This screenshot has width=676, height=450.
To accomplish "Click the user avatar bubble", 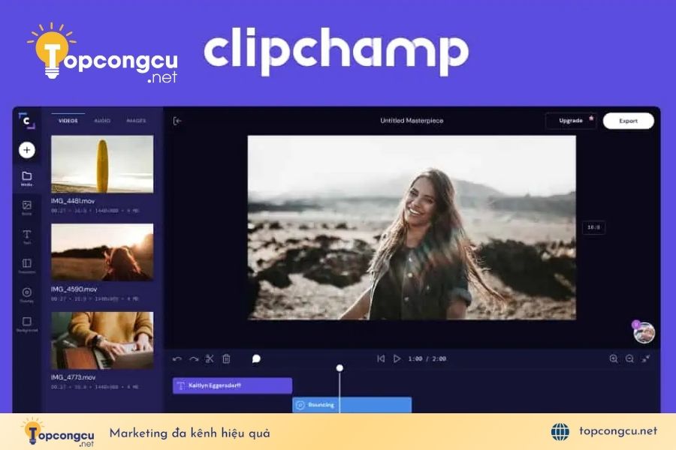I will tap(644, 332).
